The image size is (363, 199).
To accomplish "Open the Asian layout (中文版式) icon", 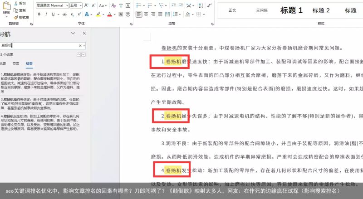I will 189,5.
